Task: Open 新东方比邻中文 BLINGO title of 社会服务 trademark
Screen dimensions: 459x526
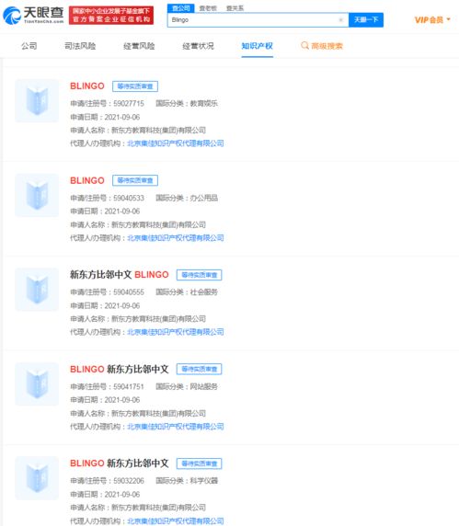Action: click(120, 275)
